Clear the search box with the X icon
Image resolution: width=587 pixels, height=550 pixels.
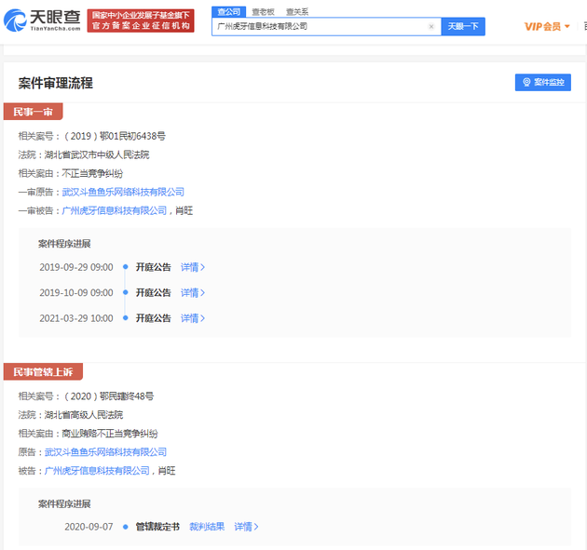point(430,27)
